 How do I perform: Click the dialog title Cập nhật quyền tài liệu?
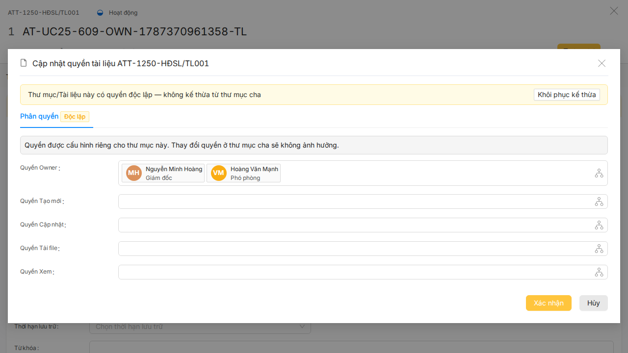click(x=121, y=63)
